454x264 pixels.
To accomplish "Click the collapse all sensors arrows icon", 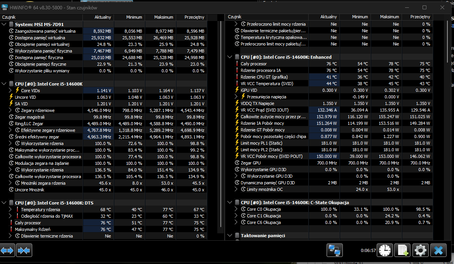I will 24,251.
